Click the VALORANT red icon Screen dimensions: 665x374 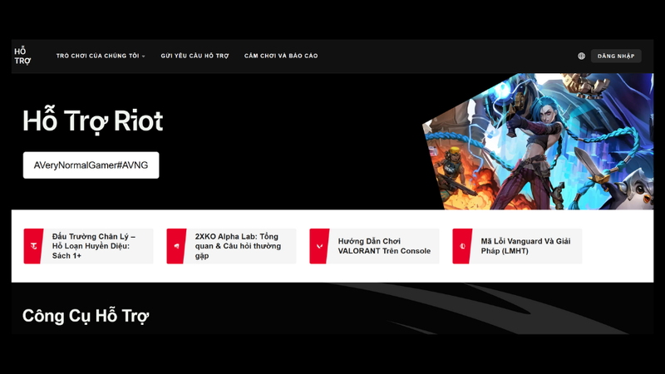pyautogui.click(x=319, y=246)
